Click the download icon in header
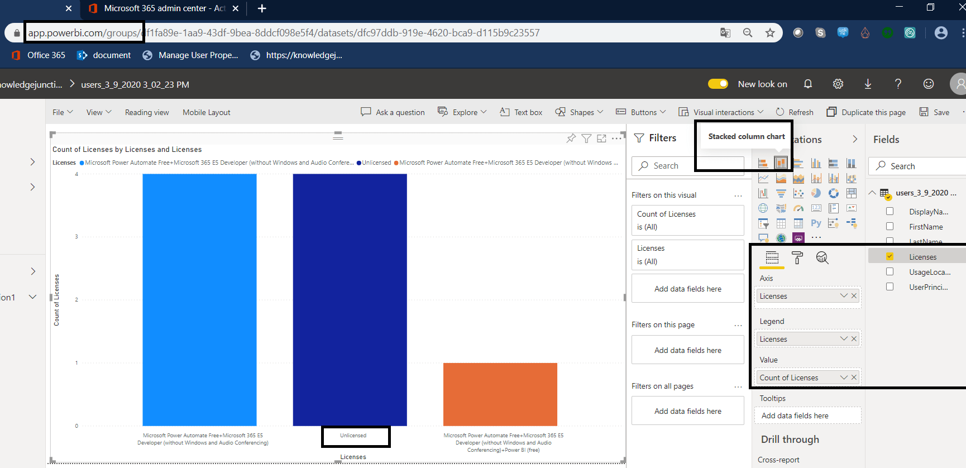 click(868, 84)
